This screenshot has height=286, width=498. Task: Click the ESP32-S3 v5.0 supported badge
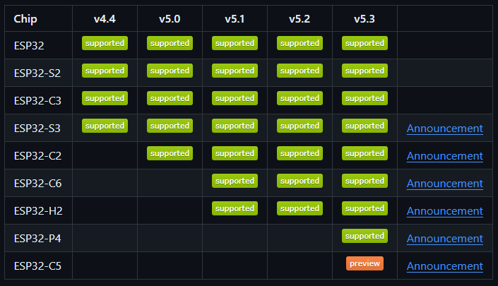170,126
